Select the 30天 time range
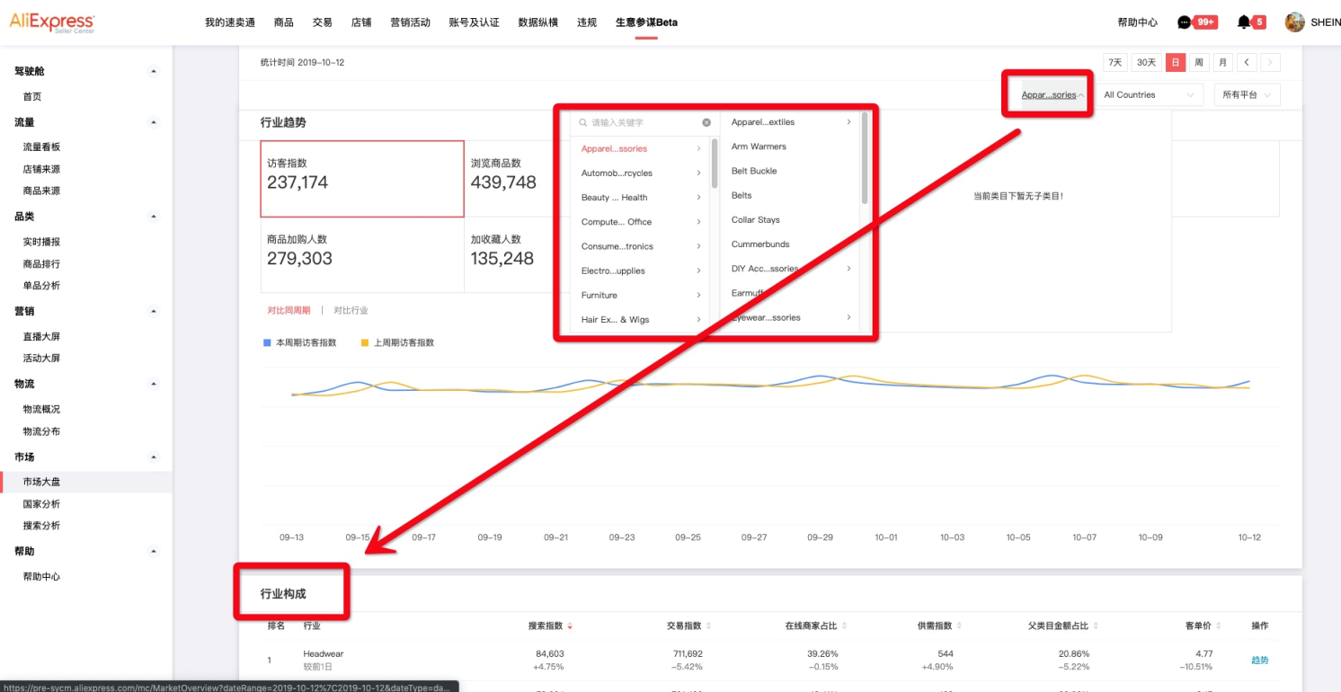Screen dimensions: 1341x692 (x=1146, y=62)
